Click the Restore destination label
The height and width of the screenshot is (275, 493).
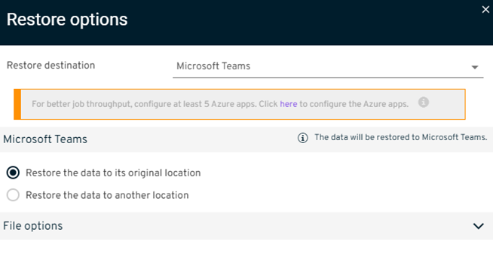[x=51, y=66]
